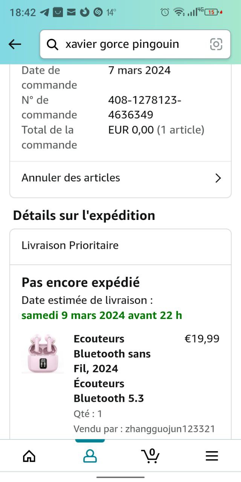The image size is (241, 482).
Task: Tap the Telegram status bar icon
Action: pos(44,12)
